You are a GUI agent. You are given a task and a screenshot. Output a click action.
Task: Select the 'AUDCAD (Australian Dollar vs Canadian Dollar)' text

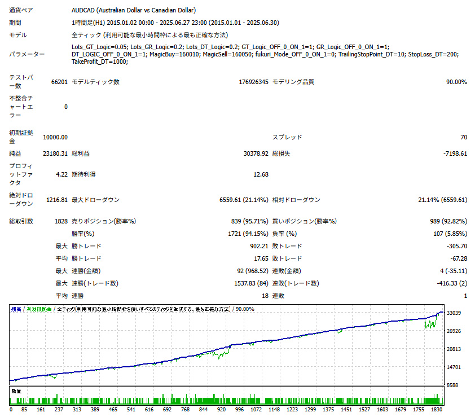(x=134, y=10)
